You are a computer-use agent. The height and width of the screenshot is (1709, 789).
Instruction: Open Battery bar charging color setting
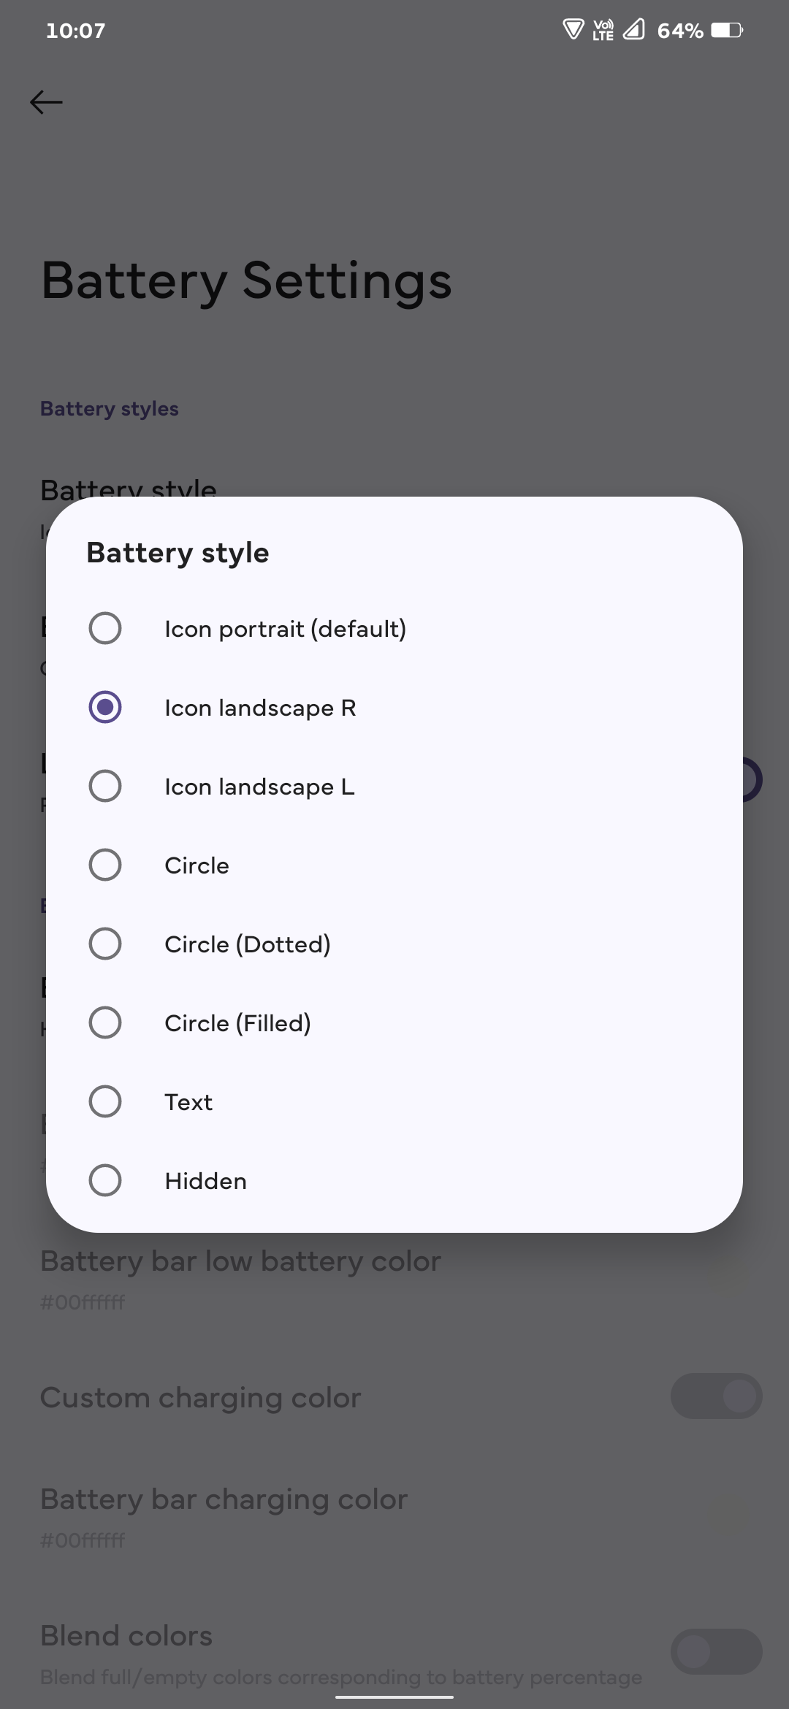tap(224, 1513)
